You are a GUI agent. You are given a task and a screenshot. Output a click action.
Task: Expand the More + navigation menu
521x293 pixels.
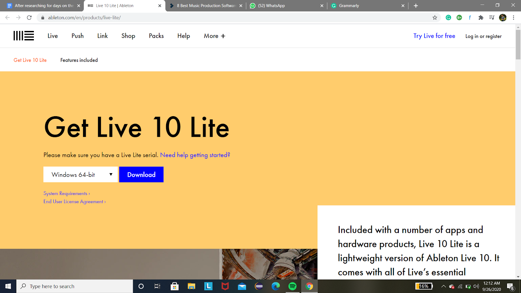[215, 36]
